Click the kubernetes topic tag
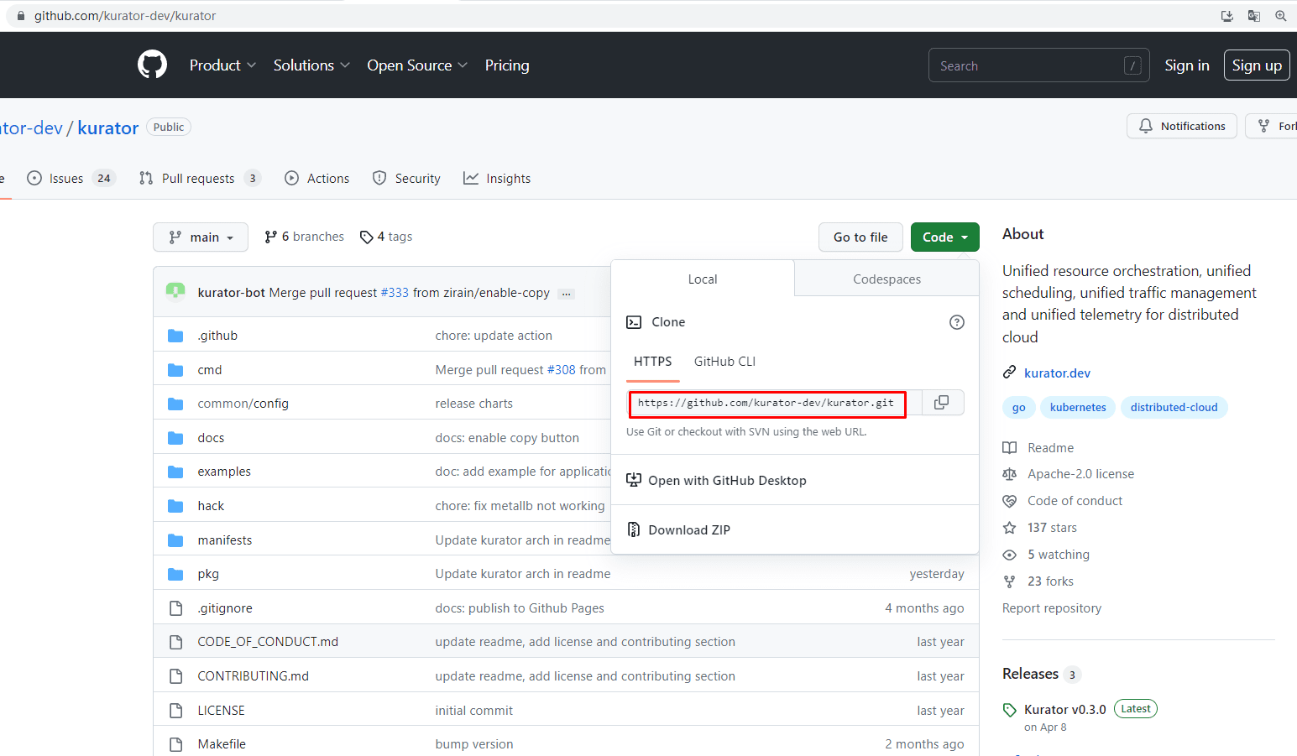Viewport: 1297px width, 756px height. (1078, 407)
